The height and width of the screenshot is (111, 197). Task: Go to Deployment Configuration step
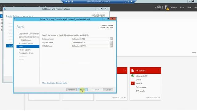[x=29, y=34]
